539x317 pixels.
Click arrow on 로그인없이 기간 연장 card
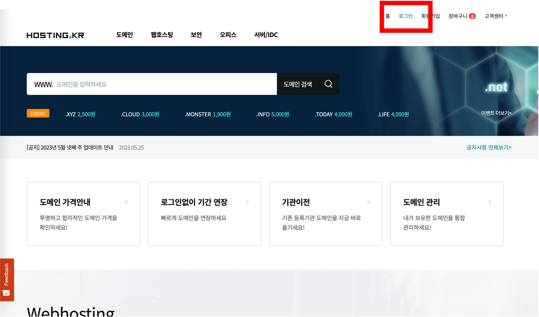247,202
